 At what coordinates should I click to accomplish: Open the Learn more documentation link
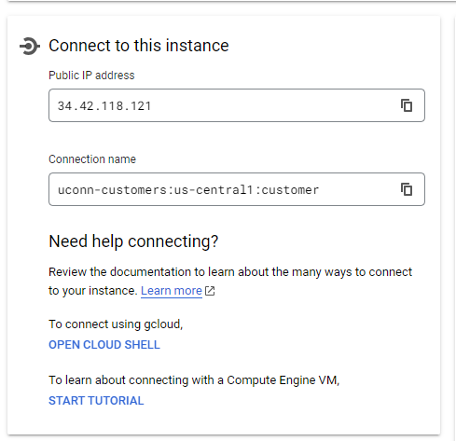(172, 291)
